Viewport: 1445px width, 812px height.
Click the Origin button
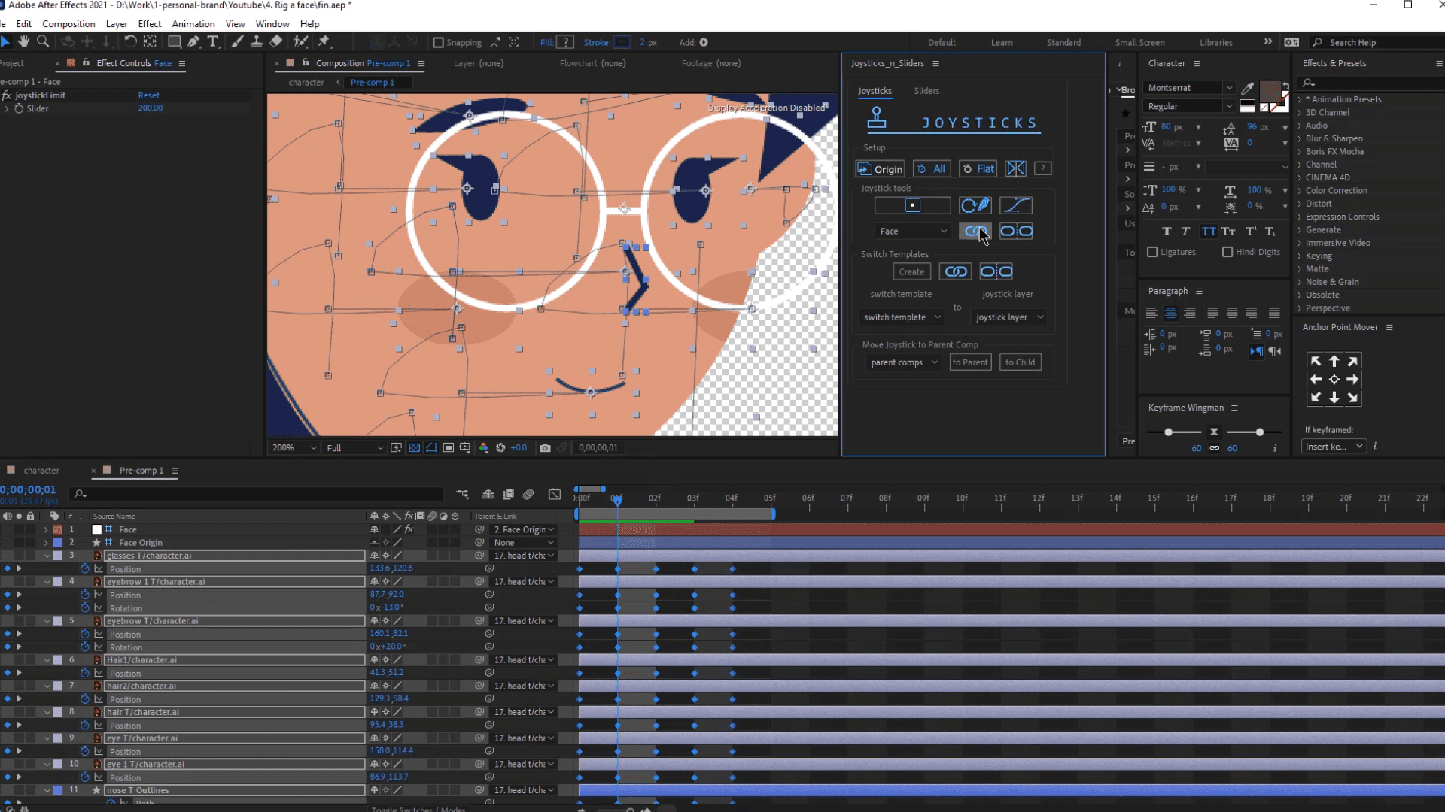[x=881, y=169]
